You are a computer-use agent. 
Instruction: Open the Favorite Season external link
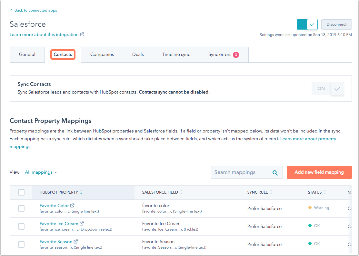coord(76,241)
